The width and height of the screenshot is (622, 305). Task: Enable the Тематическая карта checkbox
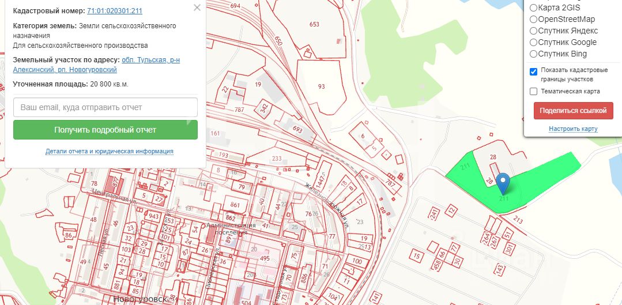tap(534, 91)
